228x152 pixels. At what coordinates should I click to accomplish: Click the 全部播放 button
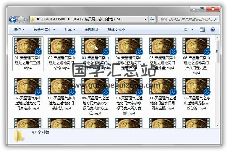pyautogui.click(x=92, y=30)
